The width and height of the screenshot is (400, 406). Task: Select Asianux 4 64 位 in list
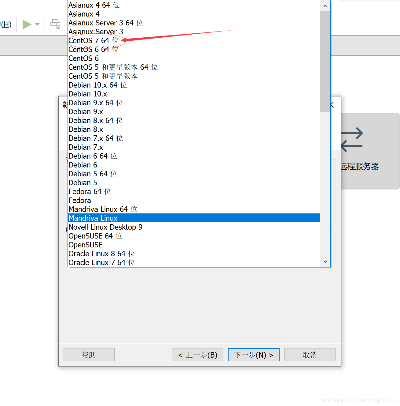point(194,5)
